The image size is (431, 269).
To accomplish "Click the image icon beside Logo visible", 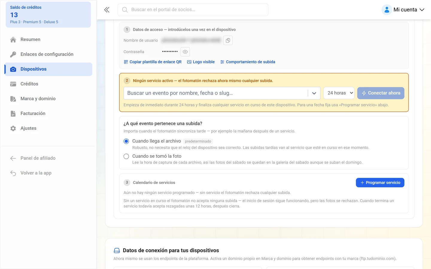I will click(x=189, y=62).
